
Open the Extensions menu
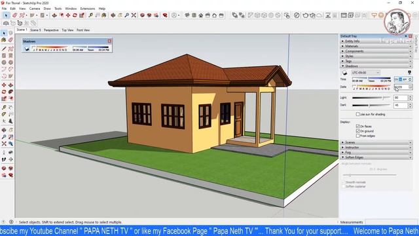pyautogui.click(x=88, y=9)
